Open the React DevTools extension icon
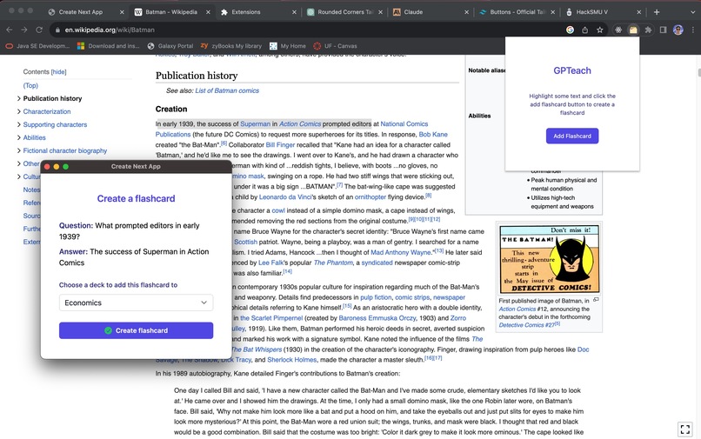Viewport: 701px width, 439px height. [618, 30]
